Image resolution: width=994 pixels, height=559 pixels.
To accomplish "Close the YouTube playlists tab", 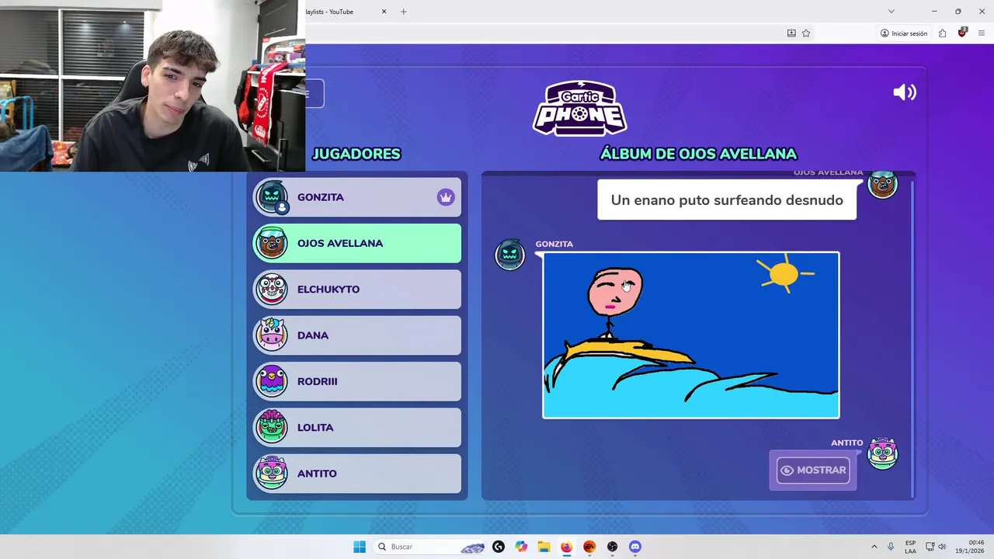I will (x=384, y=12).
